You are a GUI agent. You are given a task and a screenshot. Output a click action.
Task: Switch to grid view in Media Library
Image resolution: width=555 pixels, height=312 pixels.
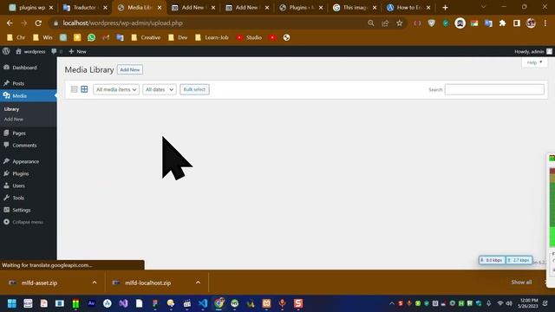click(x=84, y=89)
